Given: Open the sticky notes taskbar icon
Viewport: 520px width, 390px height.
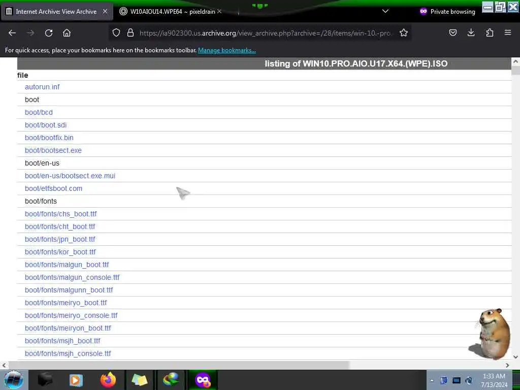Looking at the screenshot, I should point(140,380).
